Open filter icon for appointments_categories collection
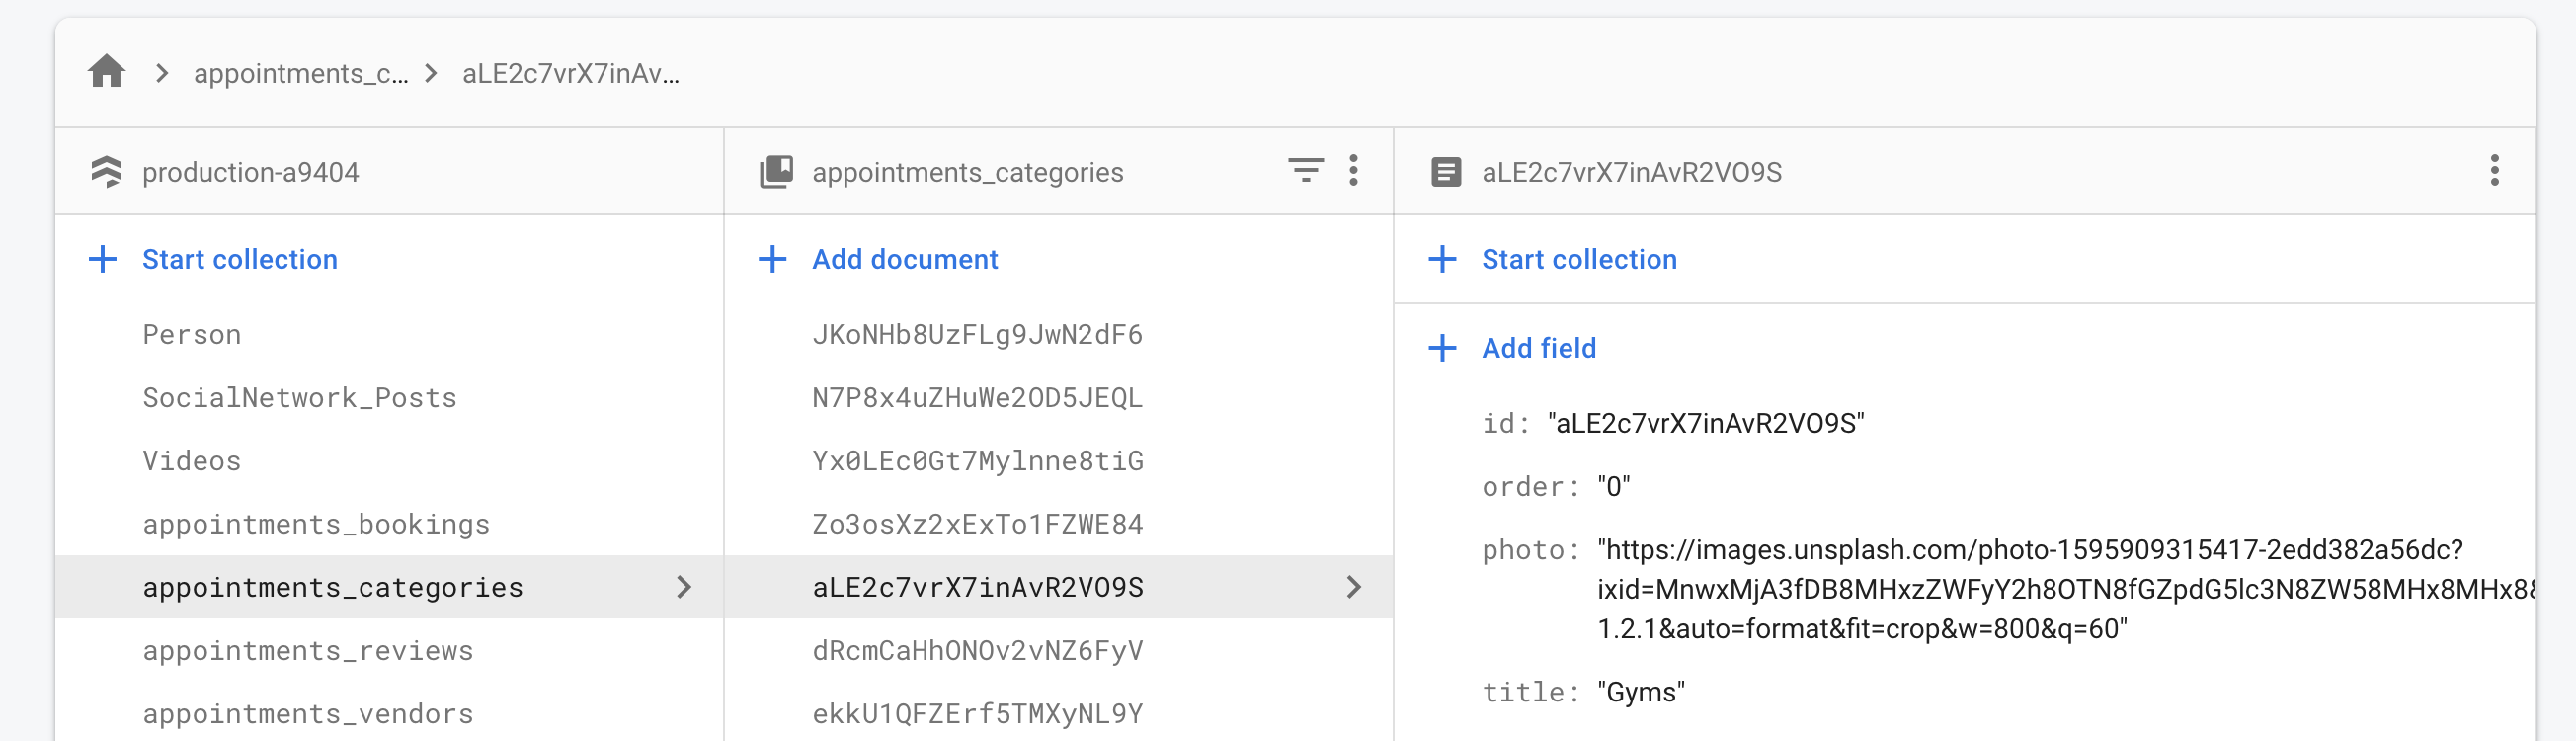The image size is (2576, 741). pos(1305,171)
